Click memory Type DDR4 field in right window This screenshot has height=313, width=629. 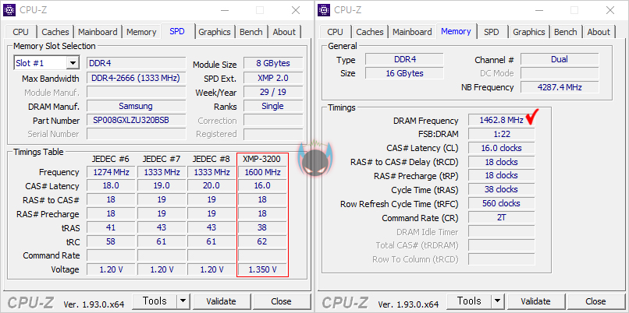(404, 59)
